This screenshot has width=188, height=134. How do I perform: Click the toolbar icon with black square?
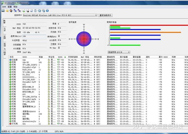point(27,11)
